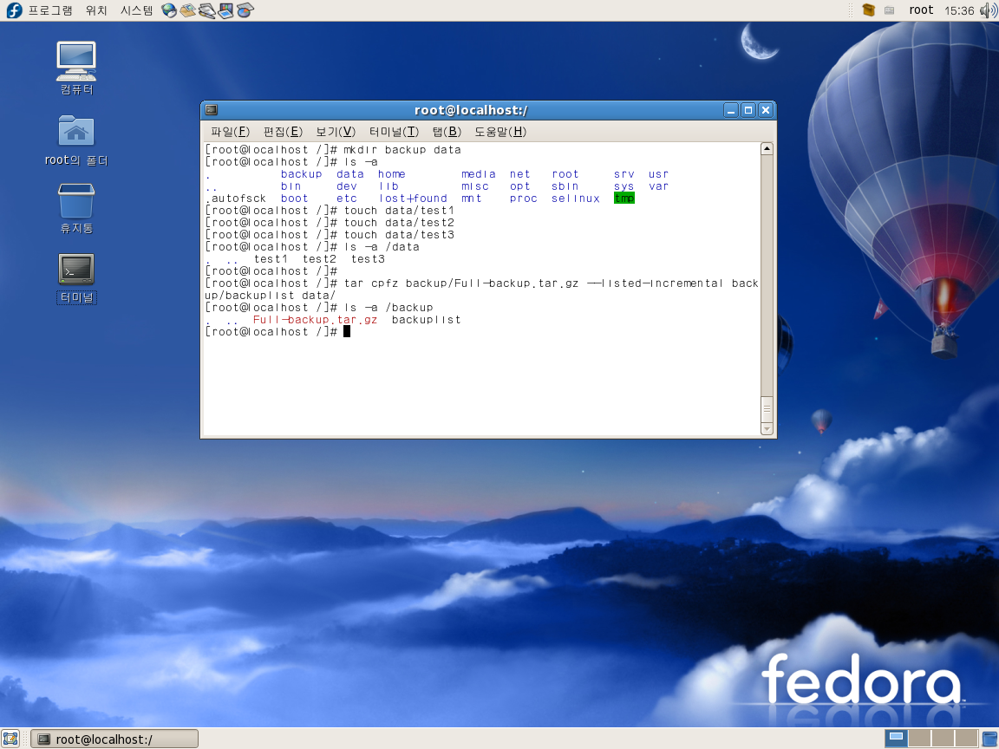The image size is (999, 749).
Task: Click the package updater box icon
Action: [869, 10]
